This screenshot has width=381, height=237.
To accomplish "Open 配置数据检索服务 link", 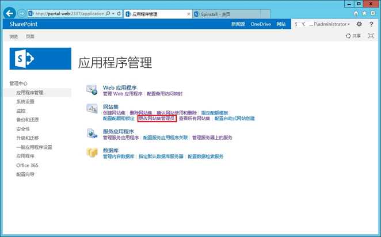I will (x=205, y=156).
